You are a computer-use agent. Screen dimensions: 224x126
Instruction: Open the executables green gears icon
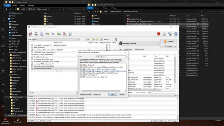pyautogui.click(x=59, y=34)
